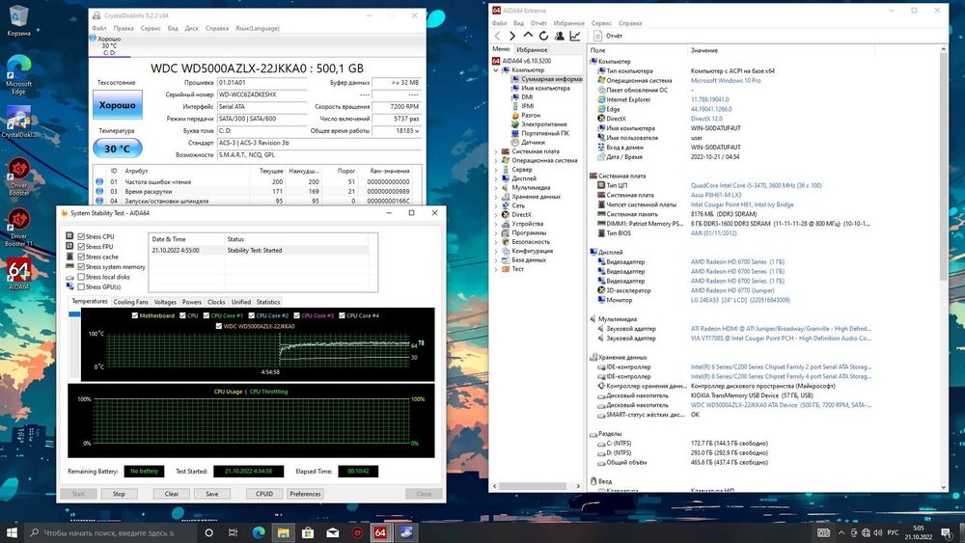Screen dimensions: 965x543
Task: Open Driver Booster 11 desktop icon
Action: pyautogui.click(x=18, y=228)
